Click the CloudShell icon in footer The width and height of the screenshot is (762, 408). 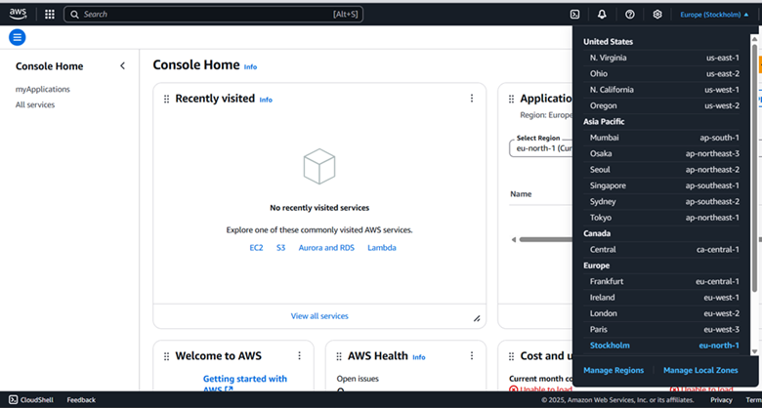(x=13, y=400)
